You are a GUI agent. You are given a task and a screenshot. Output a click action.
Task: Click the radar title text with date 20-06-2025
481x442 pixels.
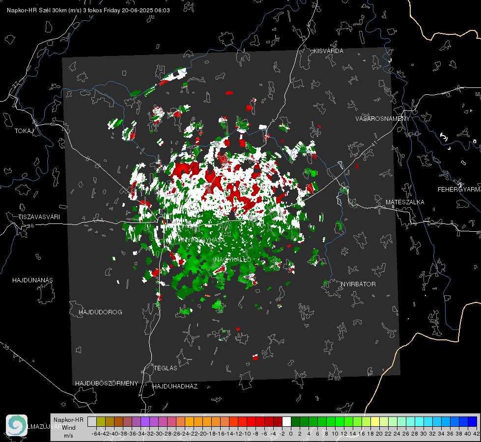point(88,10)
